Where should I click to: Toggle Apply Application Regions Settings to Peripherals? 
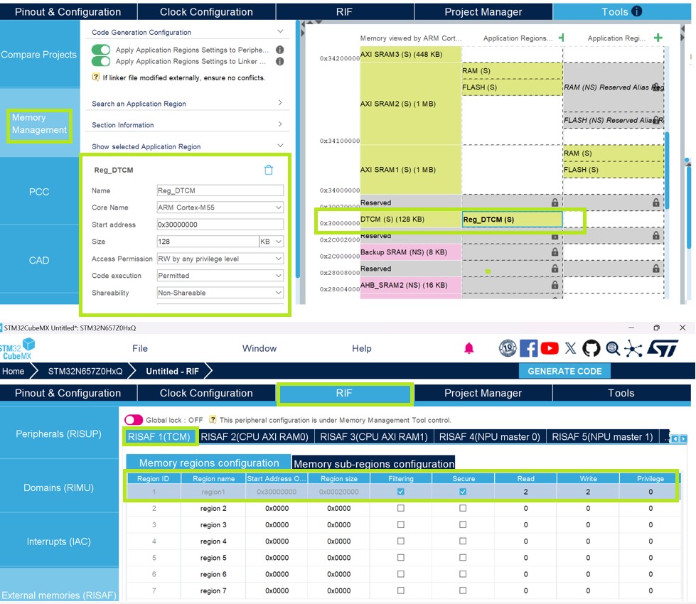[101, 50]
